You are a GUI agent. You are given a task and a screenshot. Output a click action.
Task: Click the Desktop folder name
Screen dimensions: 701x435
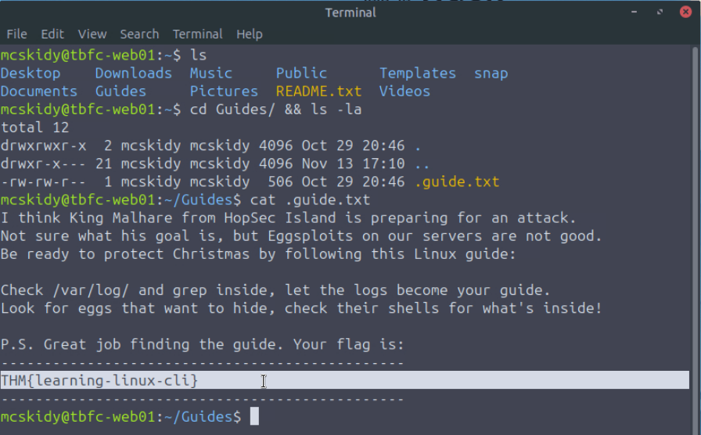coord(31,74)
